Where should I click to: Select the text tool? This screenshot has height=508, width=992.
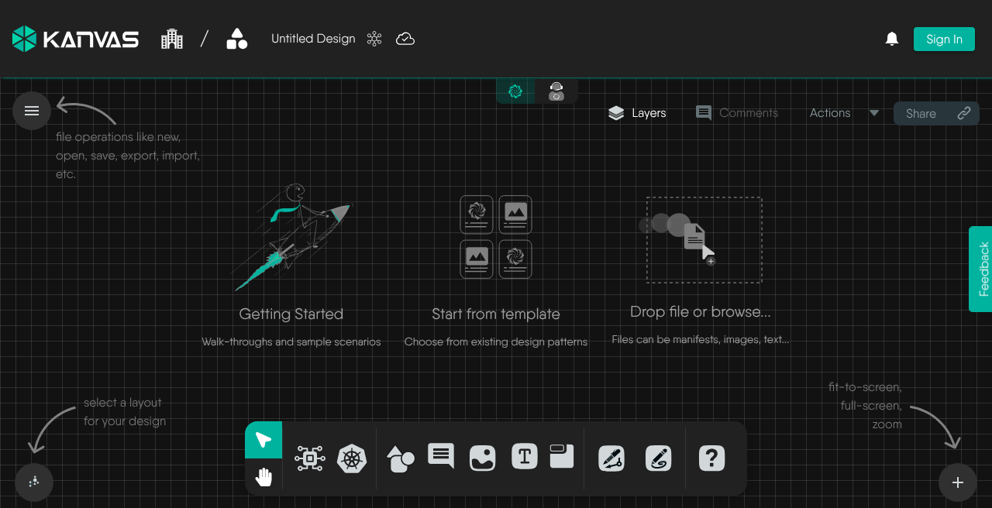click(x=525, y=456)
